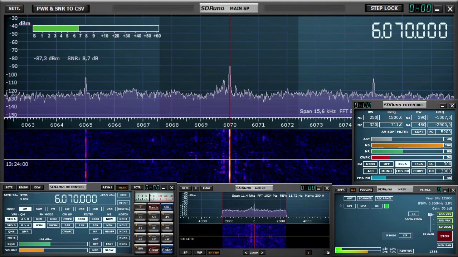Select 75uS FM de-emphasis
Viewport: 458px width, 257px height.
(x=418, y=164)
